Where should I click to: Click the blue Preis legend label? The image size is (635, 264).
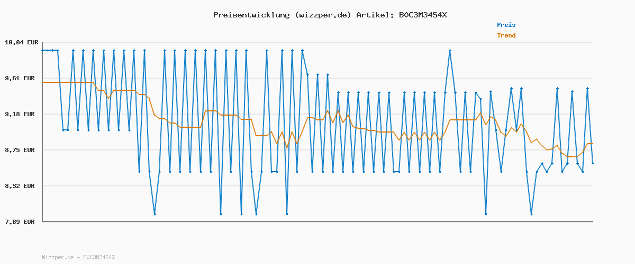click(506, 25)
